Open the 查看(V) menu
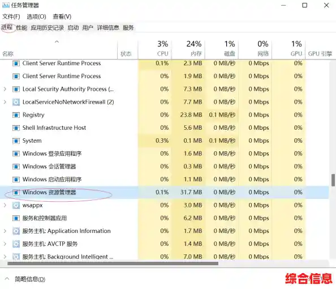Viewport: 336px width, 289px height. [x=62, y=16]
